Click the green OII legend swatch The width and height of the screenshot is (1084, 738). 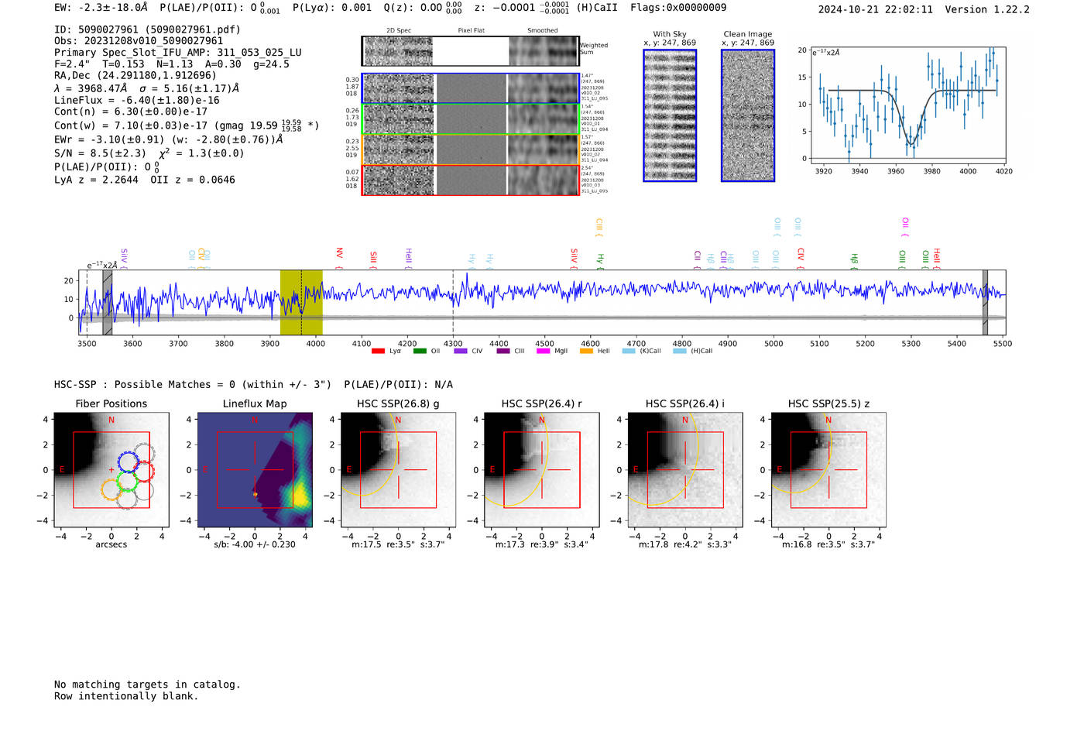coord(420,352)
